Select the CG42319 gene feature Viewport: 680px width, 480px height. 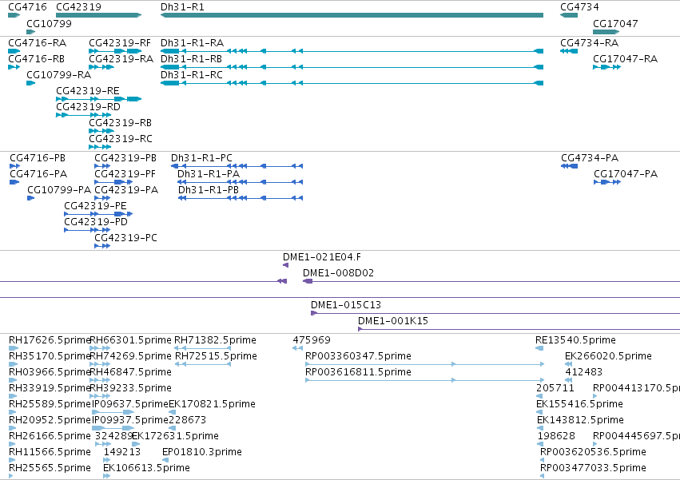pos(99,15)
